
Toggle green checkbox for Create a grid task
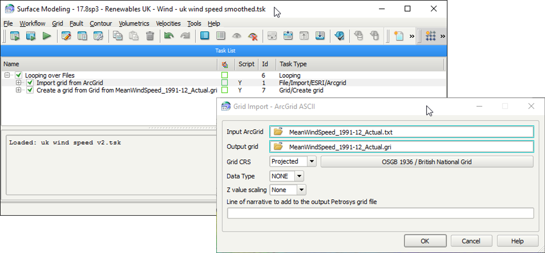(x=30, y=90)
